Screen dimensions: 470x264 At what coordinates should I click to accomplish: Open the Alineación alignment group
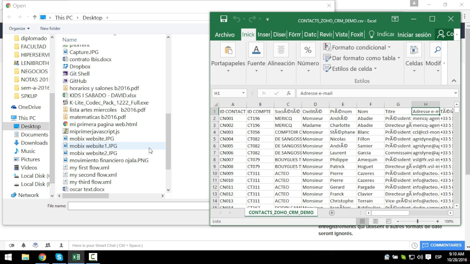coord(281,57)
